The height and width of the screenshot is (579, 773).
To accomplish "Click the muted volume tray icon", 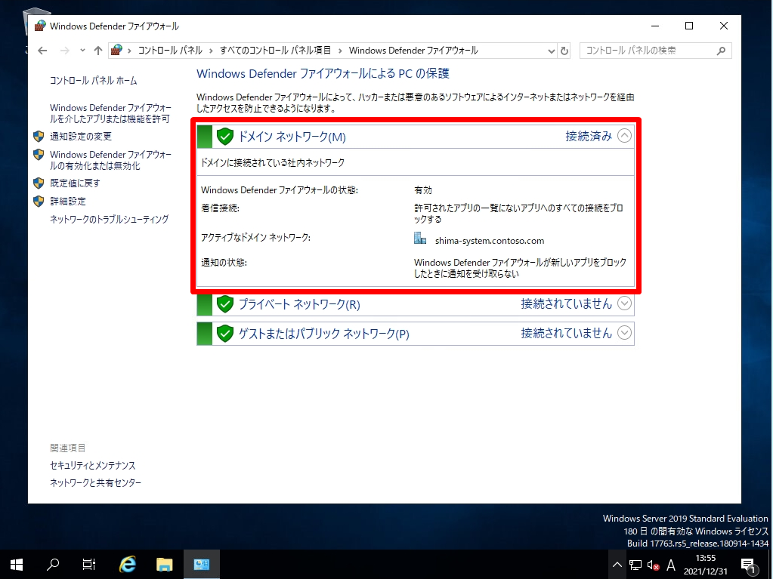I will click(653, 565).
